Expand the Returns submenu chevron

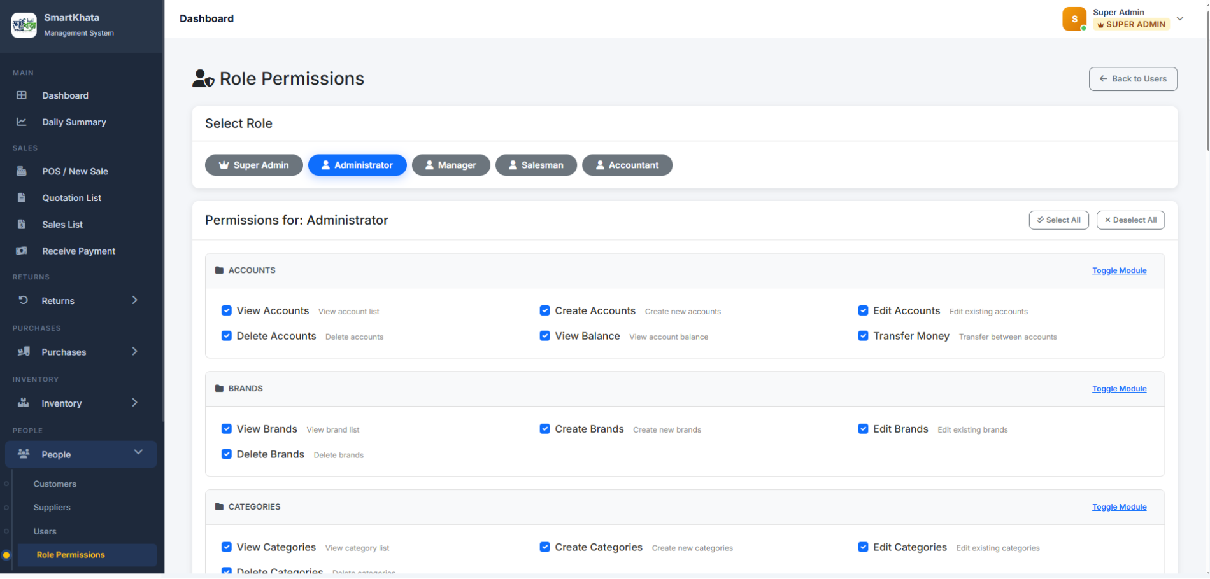click(134, 300)
